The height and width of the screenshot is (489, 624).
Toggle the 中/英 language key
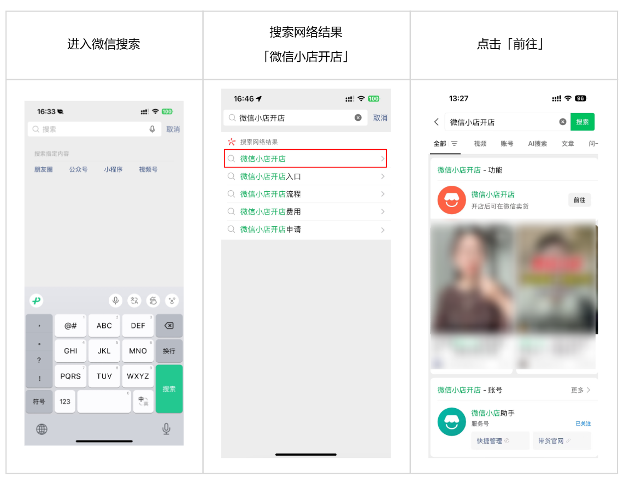(142, 401)
